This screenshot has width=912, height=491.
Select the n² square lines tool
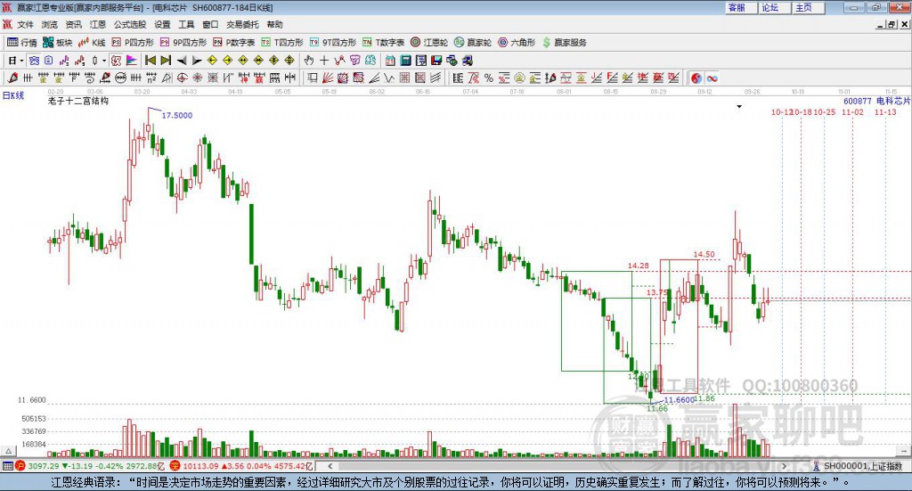(x=151, y=78)
